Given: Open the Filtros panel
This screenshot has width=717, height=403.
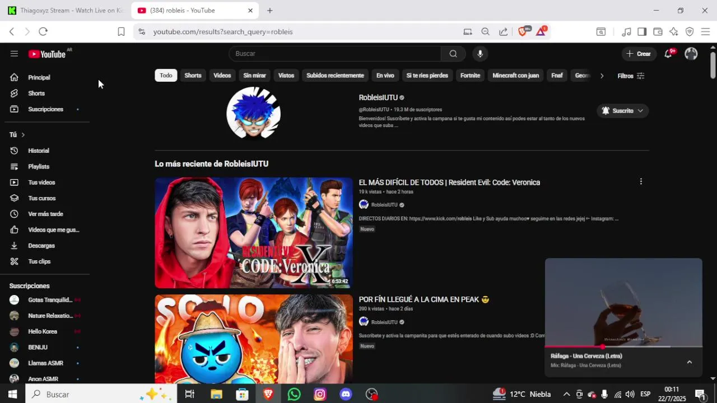Looking at the screenshot, I should coord(631,76).
